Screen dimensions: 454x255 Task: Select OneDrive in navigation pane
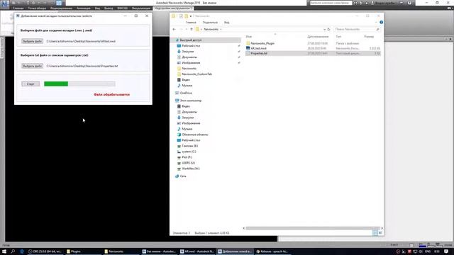[x=186, y=93]
